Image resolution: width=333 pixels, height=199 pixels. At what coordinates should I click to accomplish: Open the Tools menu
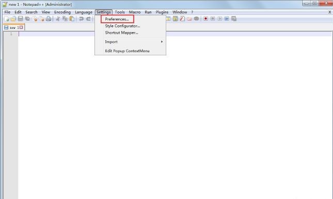pos(120,12)
